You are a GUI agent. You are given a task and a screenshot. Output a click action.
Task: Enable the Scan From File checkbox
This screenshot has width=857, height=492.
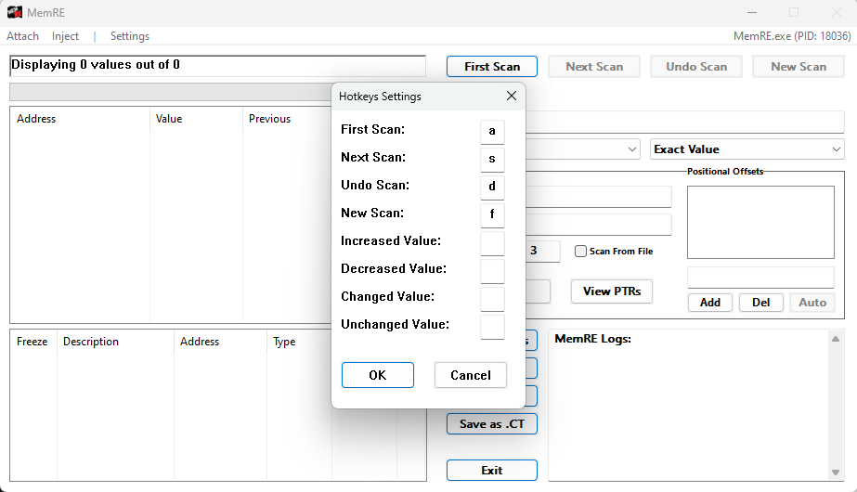(581, 251)
